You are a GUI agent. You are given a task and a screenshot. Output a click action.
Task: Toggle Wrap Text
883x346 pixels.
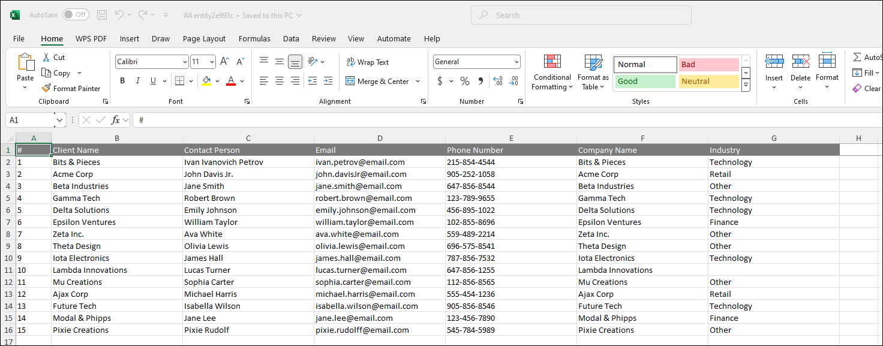(x=368, y=62)
